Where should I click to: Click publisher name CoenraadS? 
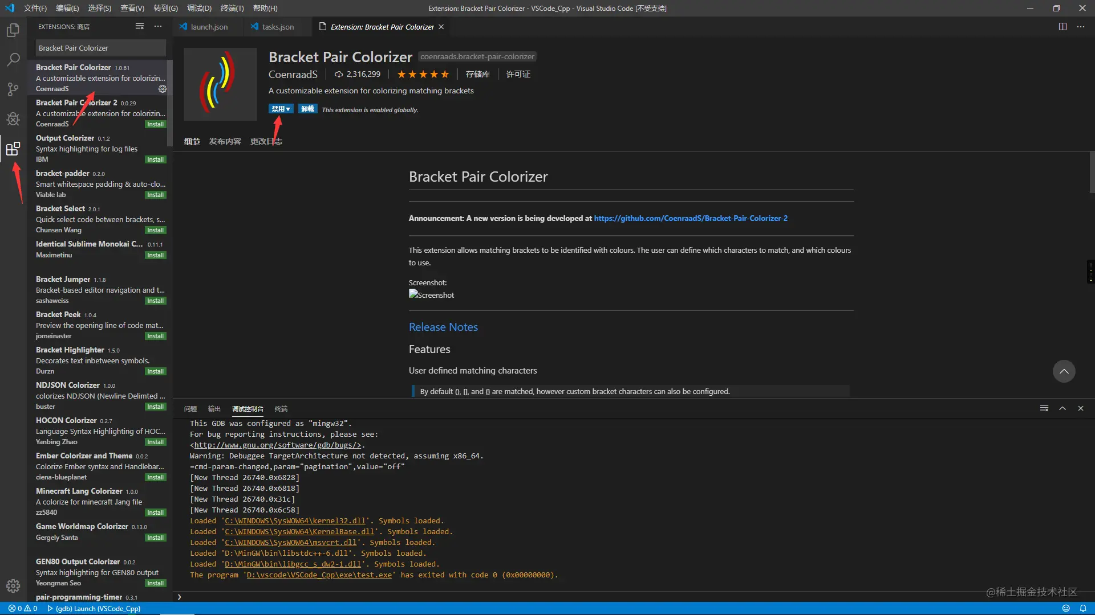pos(293,75)
